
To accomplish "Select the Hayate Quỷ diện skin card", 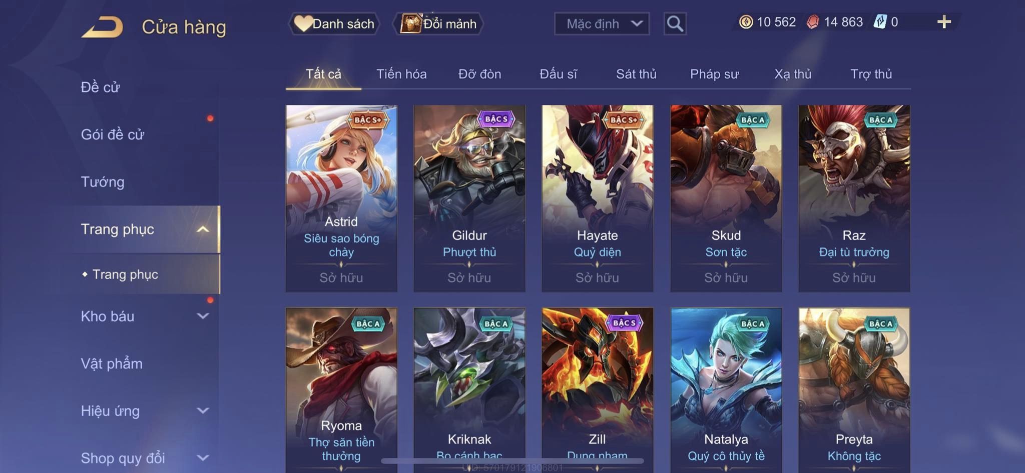I will click(597, 198).
